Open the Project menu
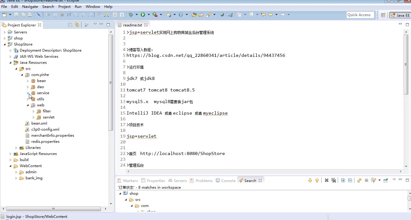Screen dimensions: 411x220 pyautogui.click(x=64, y=6)
